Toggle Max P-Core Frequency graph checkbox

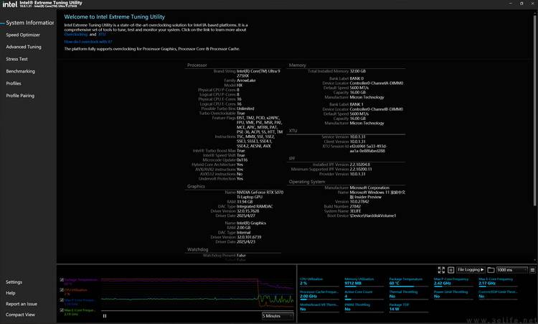(62, 300)
